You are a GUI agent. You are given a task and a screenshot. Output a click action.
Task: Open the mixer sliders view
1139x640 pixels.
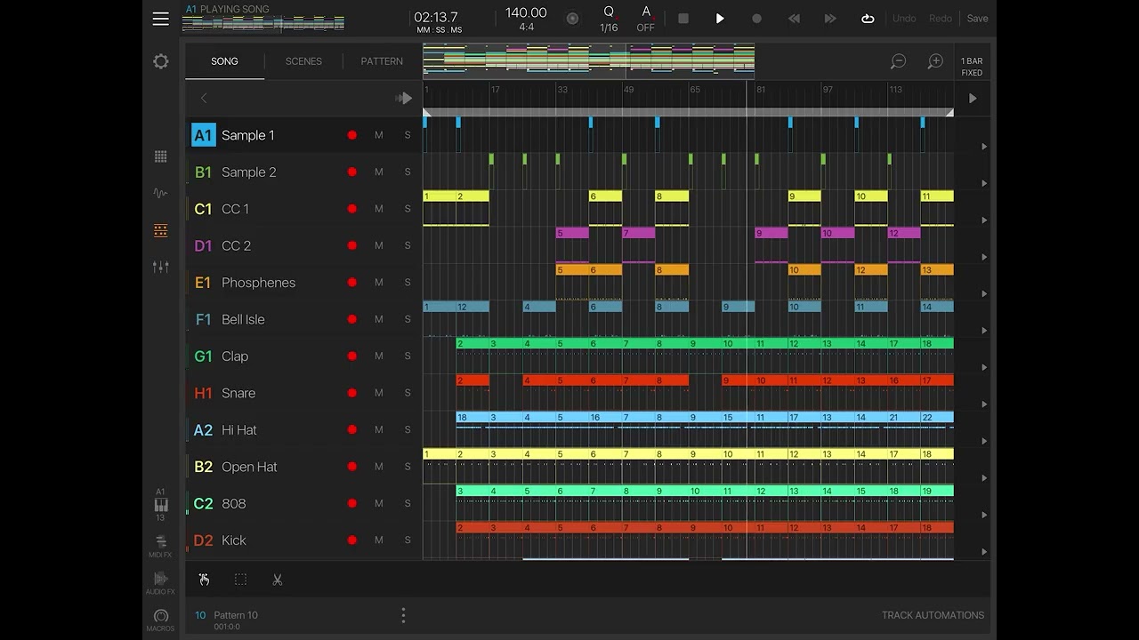point(160,267)
